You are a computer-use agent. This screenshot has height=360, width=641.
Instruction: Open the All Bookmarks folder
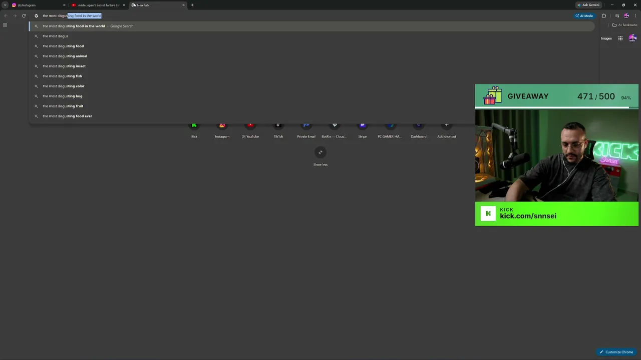click(625, 25)
